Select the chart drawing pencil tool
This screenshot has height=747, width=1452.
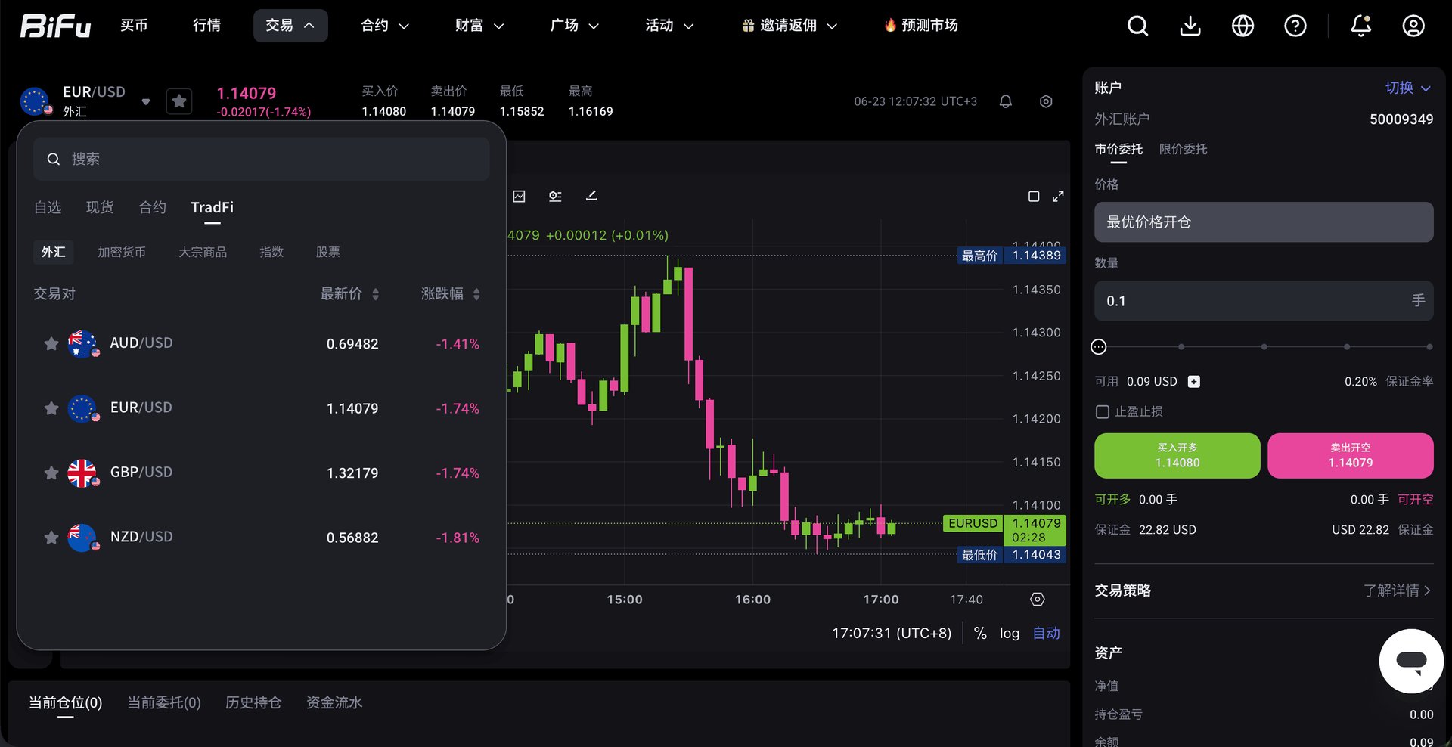tap(591, 196)
